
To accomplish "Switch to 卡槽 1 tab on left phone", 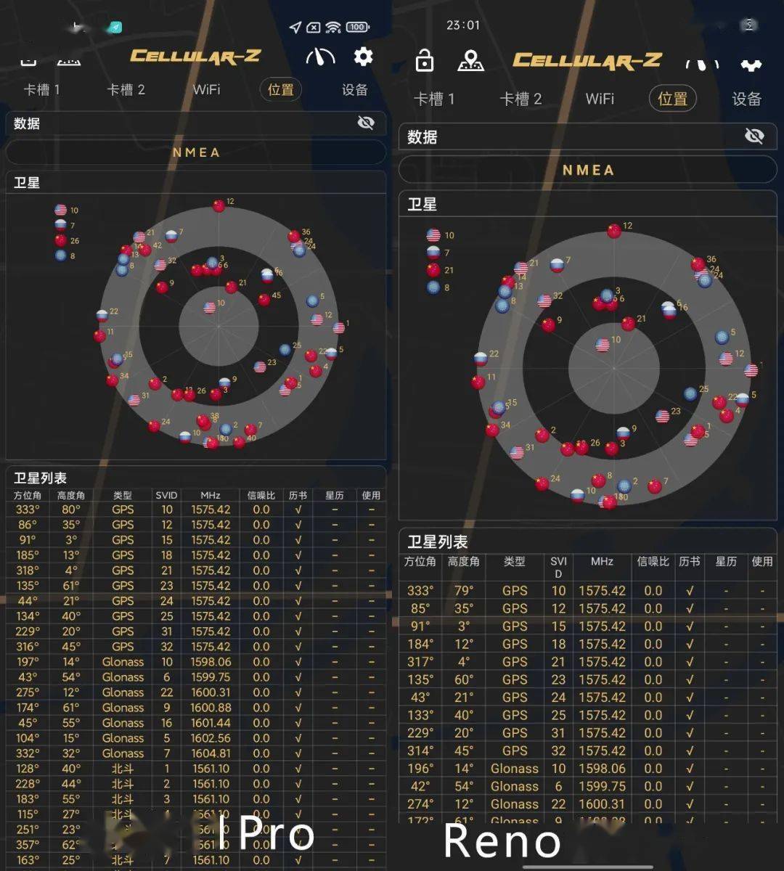I will [41, 90].
